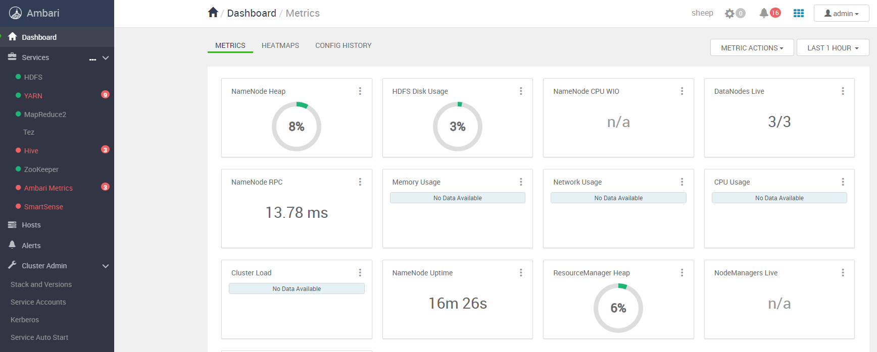Click Cluster Load No Data Available bar
877x352 pixels.
(x=297, y=288)
